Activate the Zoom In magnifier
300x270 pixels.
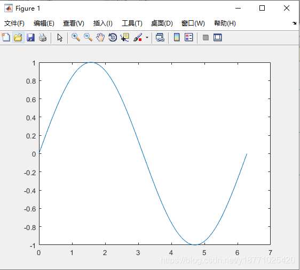pyautogui.click(x=76, y=37)
